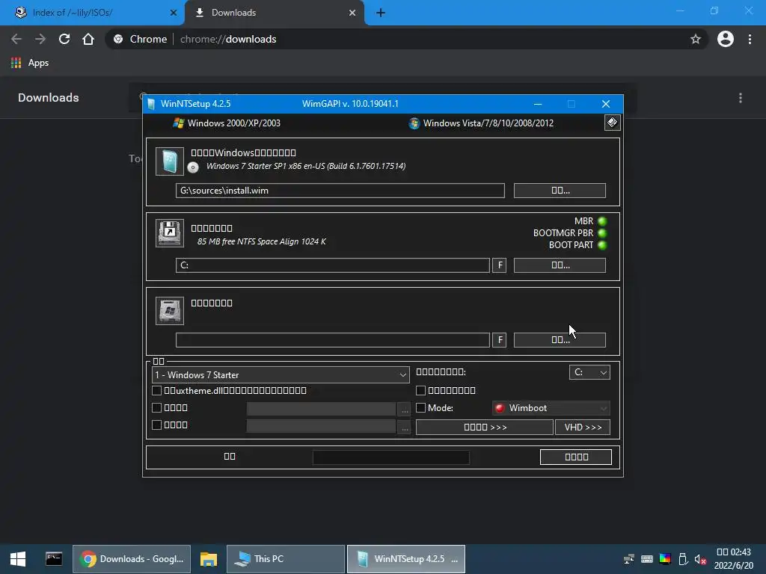Click the red Wimboot indicator light

pyautogui.click(x=500, y=408)
